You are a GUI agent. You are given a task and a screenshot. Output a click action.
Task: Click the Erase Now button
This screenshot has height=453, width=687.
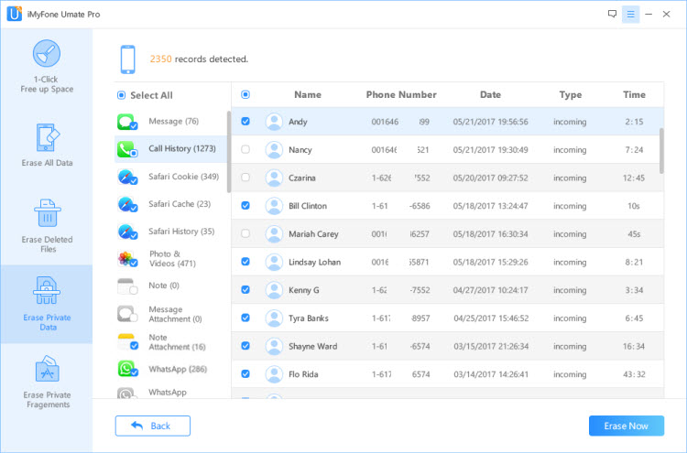627,426
